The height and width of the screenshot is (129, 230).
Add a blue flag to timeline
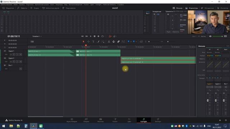[129, 42]
